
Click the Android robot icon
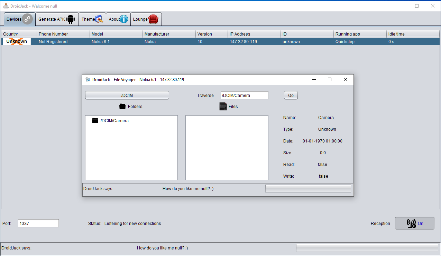tap(71, 19)
